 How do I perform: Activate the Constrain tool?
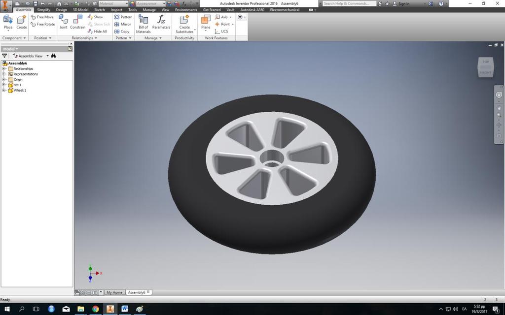coord(77,23)
